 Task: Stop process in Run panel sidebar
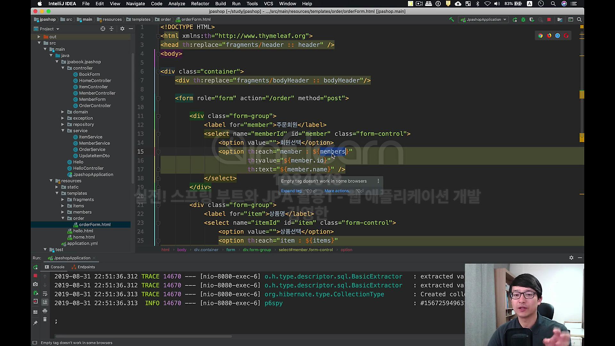click(35, 276)
